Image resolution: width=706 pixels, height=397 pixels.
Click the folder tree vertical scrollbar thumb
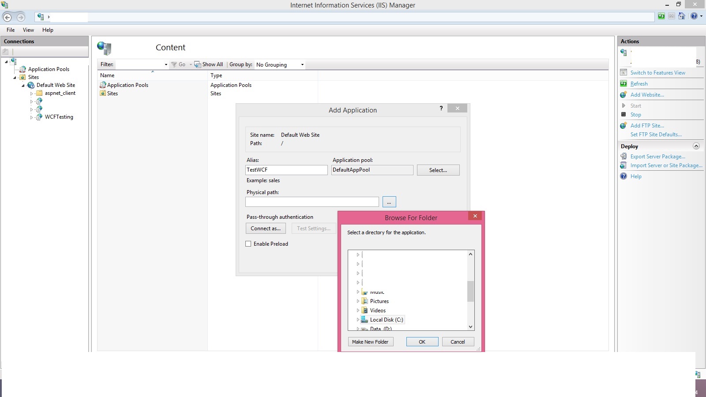click(x=470, y=291)
